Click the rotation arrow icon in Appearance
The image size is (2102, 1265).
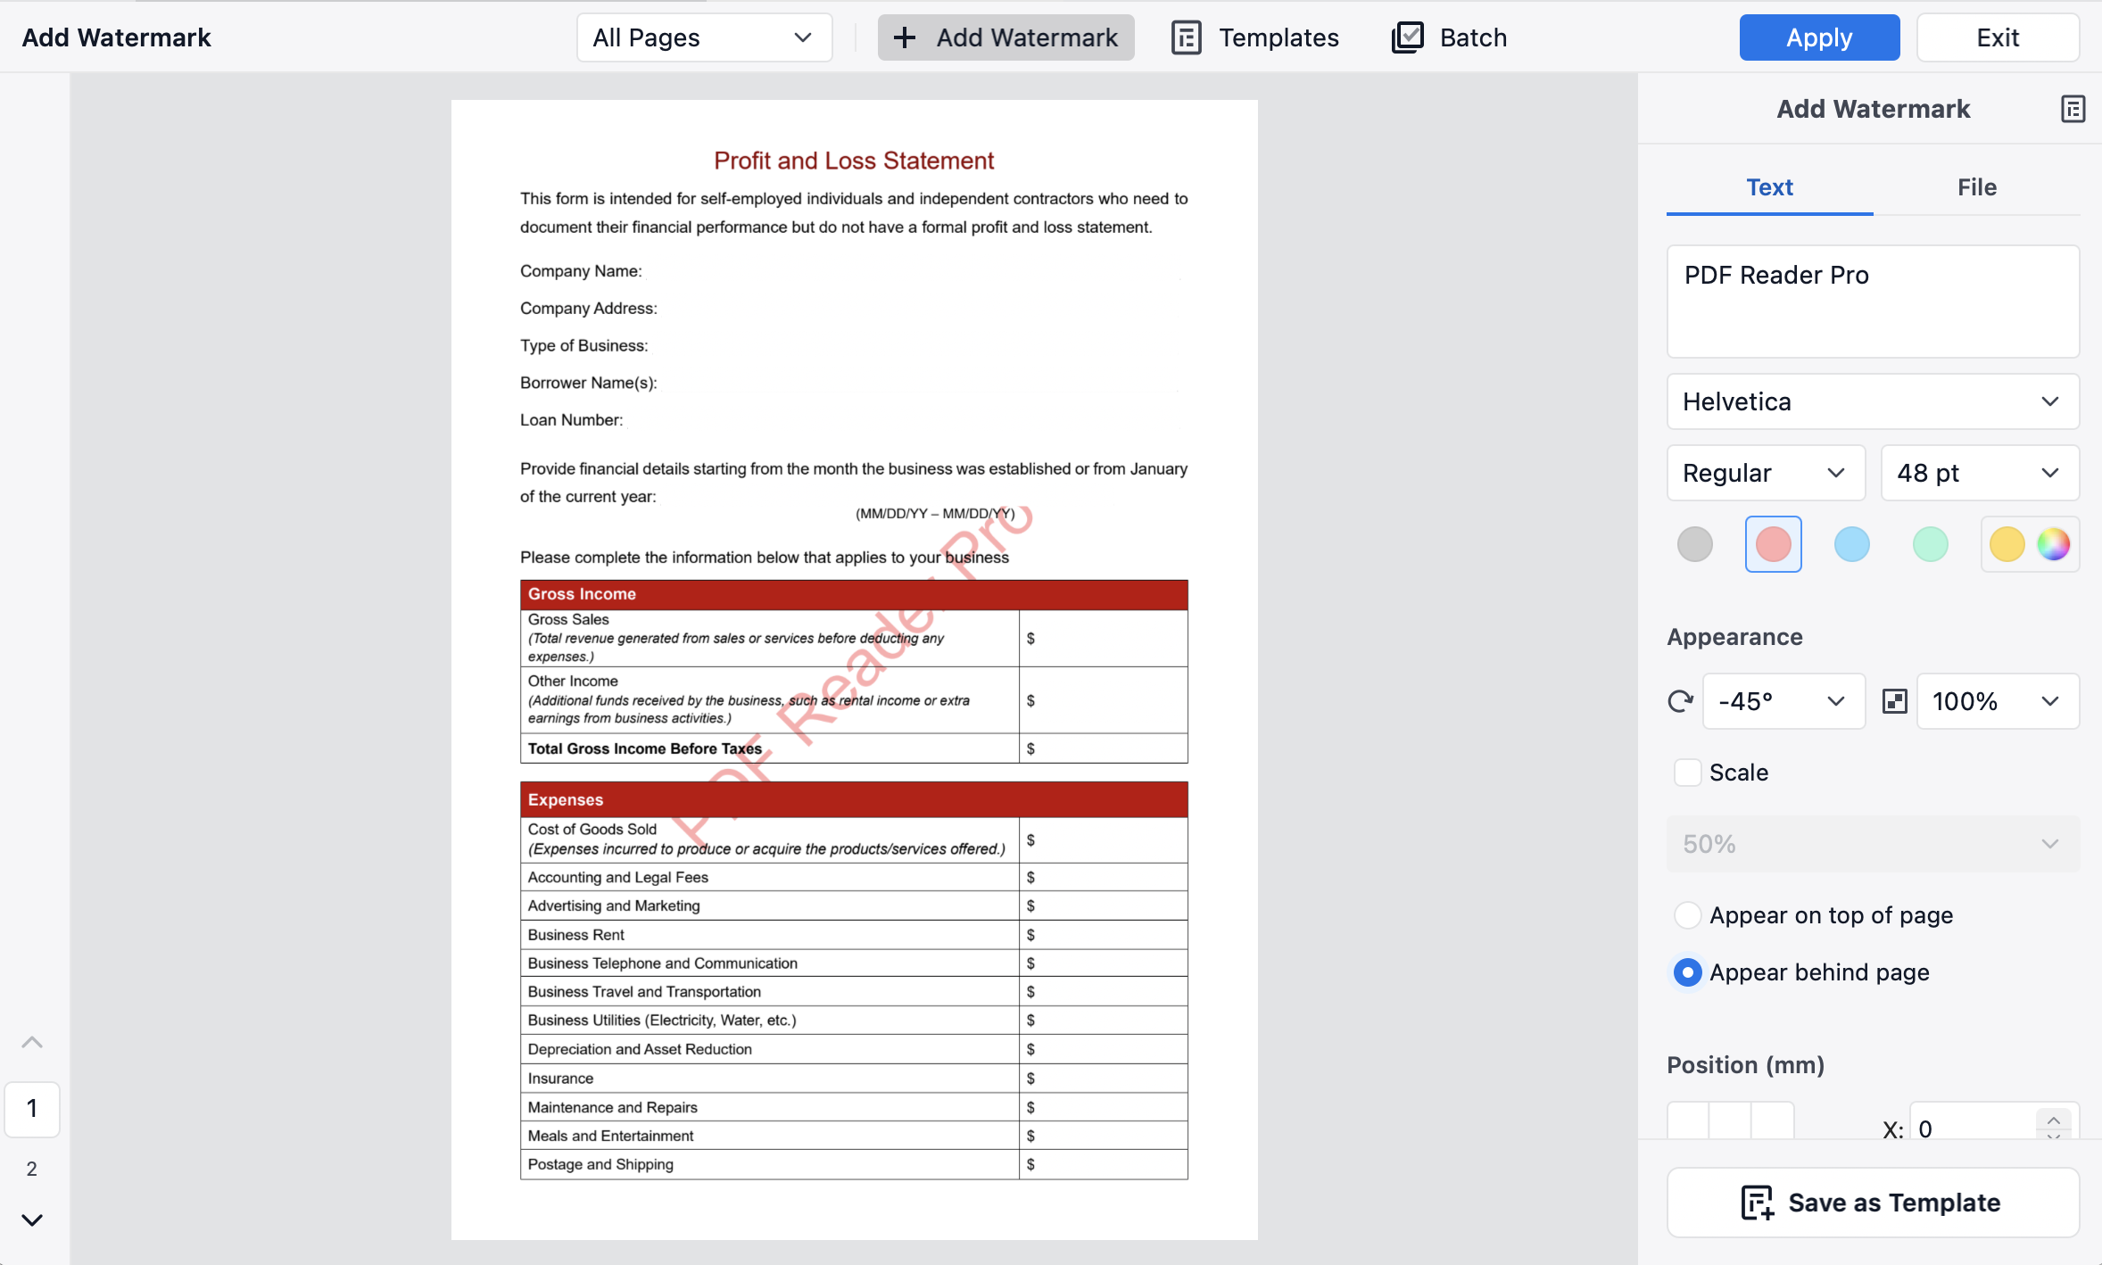[x=1681, y=701]
